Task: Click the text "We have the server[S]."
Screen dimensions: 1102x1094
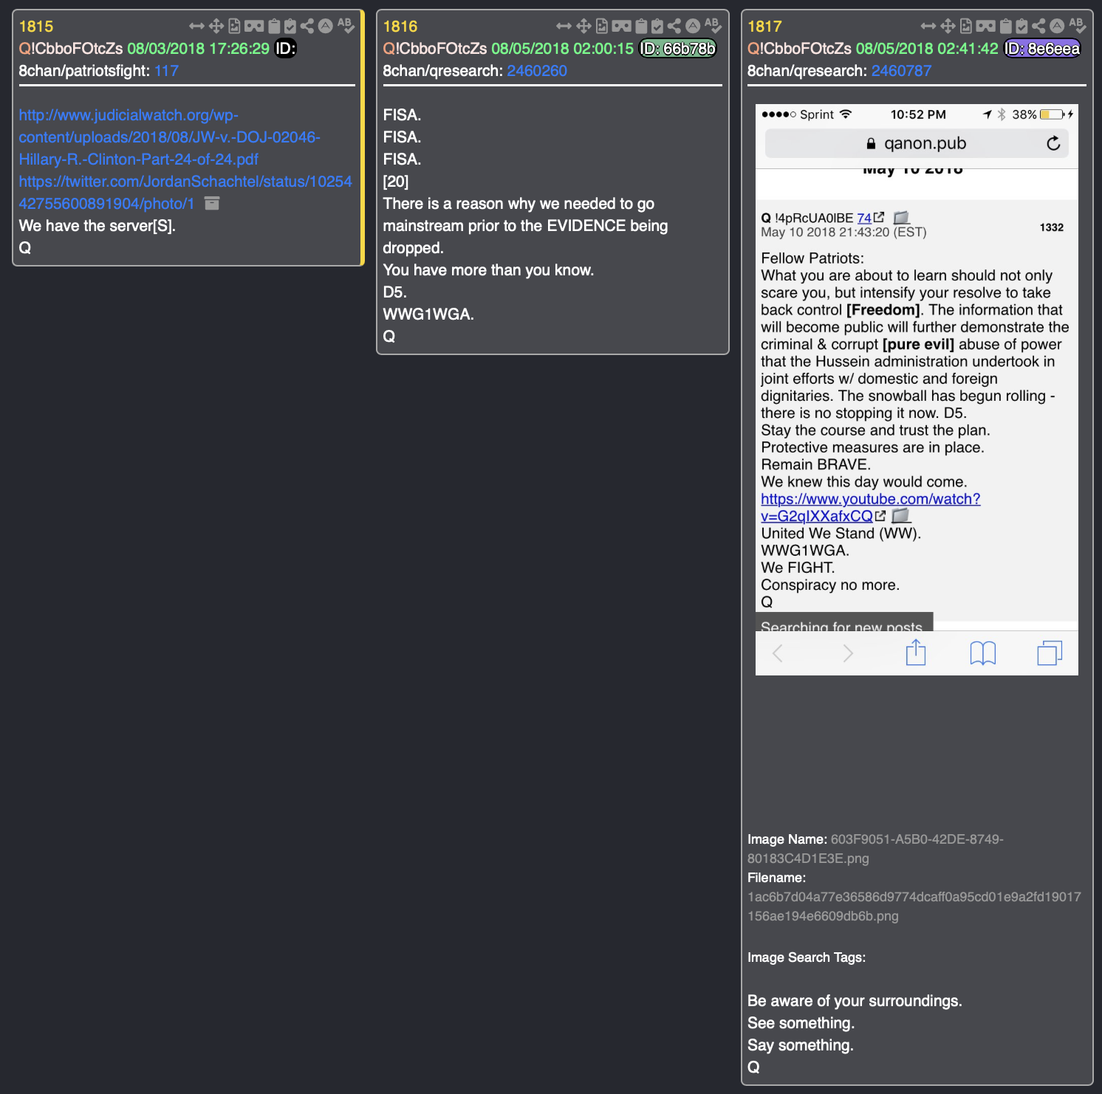Action: pyautogui.click(x=97, y=226)
